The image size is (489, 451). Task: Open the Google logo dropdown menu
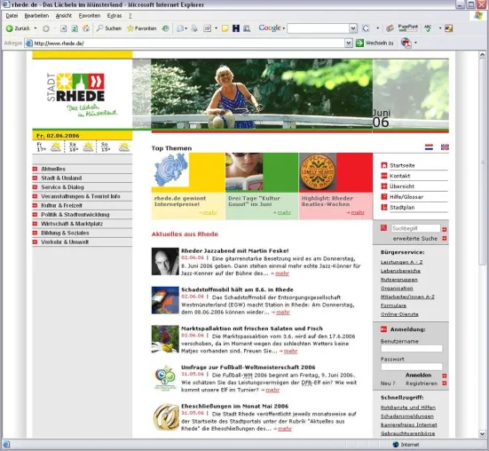point(272,28)
